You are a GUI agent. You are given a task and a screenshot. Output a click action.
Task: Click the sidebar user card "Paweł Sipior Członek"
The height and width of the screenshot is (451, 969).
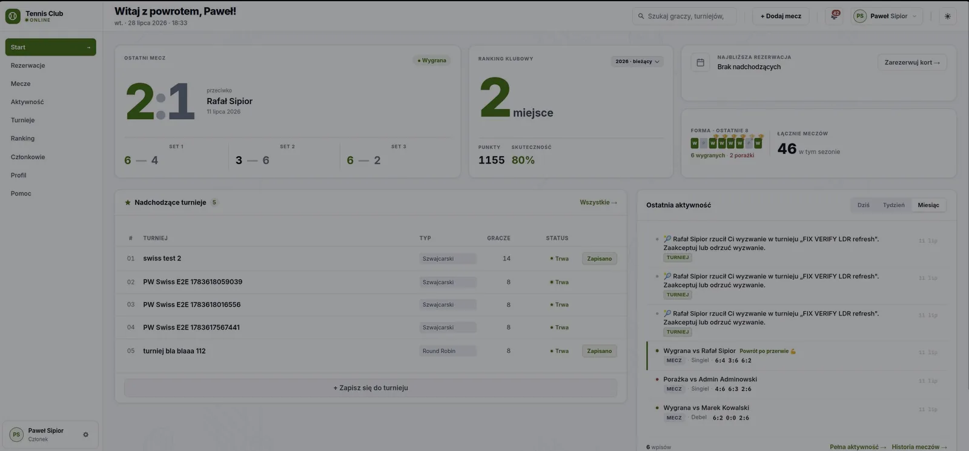50,435
